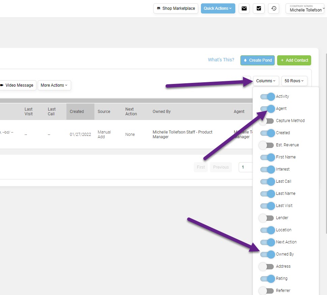
Task: Turn on the Capture Method toggle
Action: pyautogui.click(x=267, y=121)
